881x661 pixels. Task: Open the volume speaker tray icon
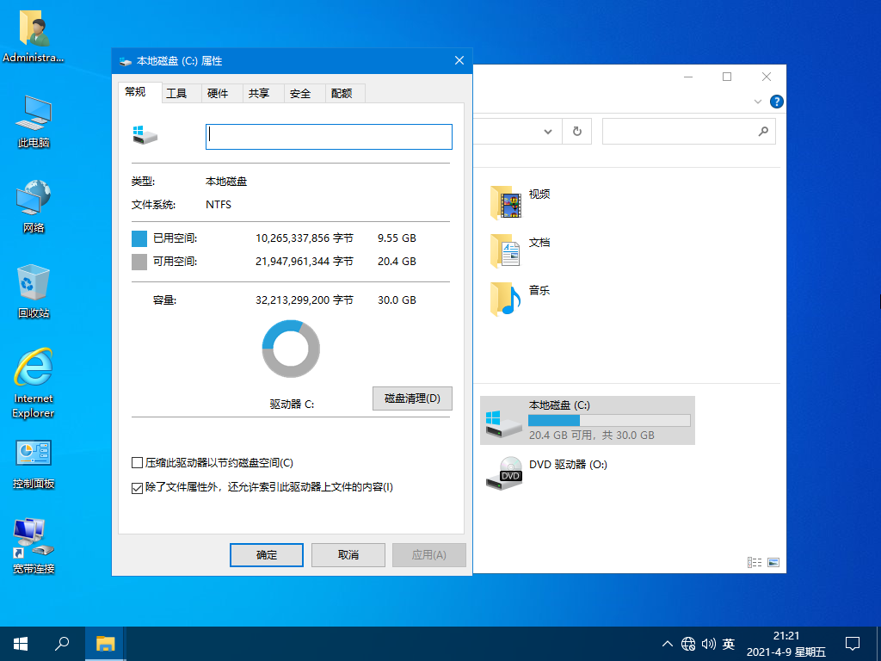point(709,644)
